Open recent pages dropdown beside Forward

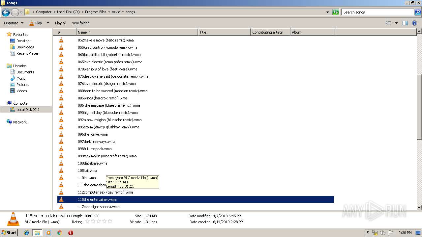click(21, 12)
